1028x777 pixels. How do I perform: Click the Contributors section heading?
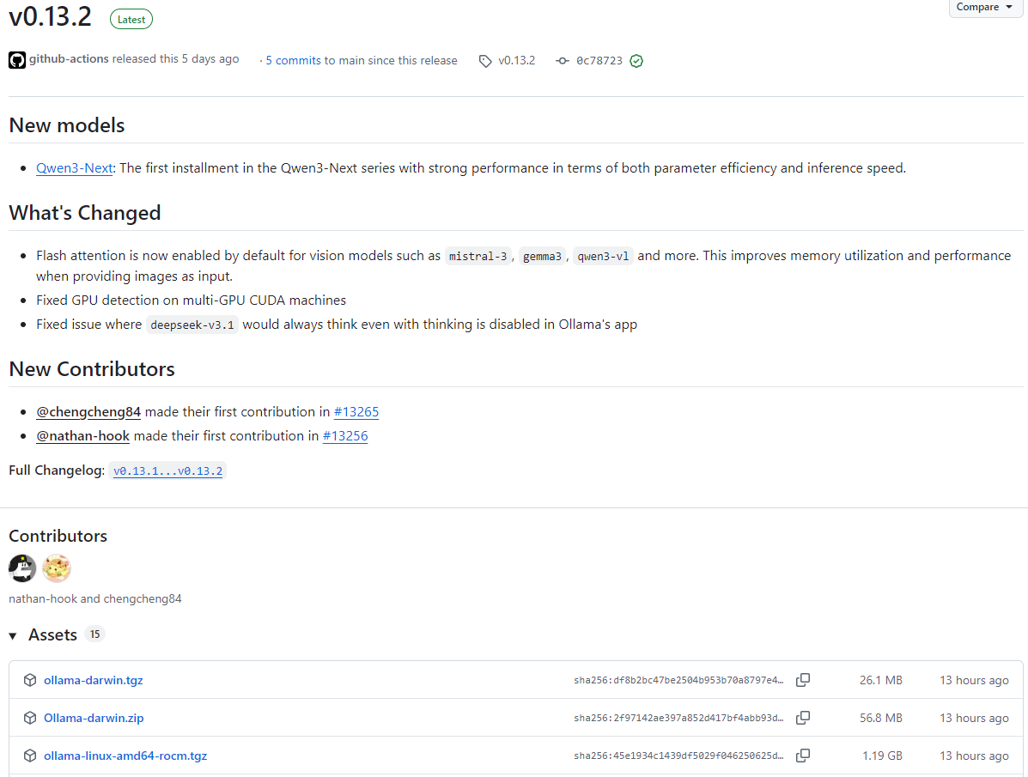[58, 536]
